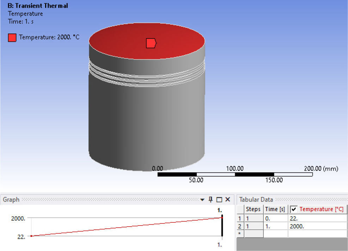Screen dimensions: 348x251
Task: Click the time cell showing 0.
Action: pyautogui.click(x=275, y=219)
